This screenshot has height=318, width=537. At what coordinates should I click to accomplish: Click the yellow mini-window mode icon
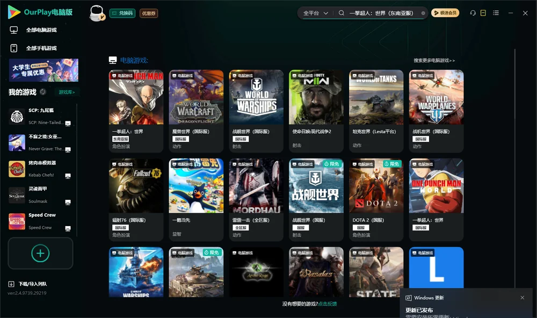tap(483, 13)
